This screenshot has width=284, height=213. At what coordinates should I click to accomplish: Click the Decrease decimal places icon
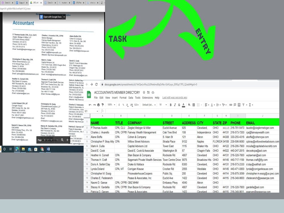(127, 105)
